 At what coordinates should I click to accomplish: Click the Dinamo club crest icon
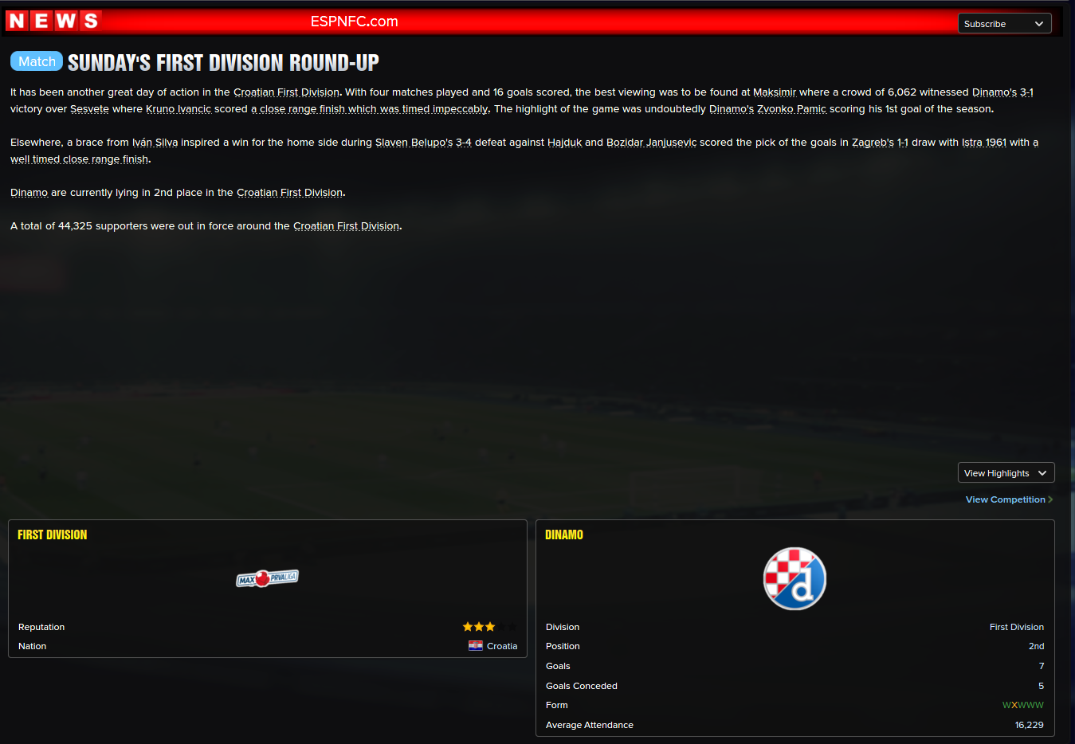pyautogui.click(x=794, y=579)
